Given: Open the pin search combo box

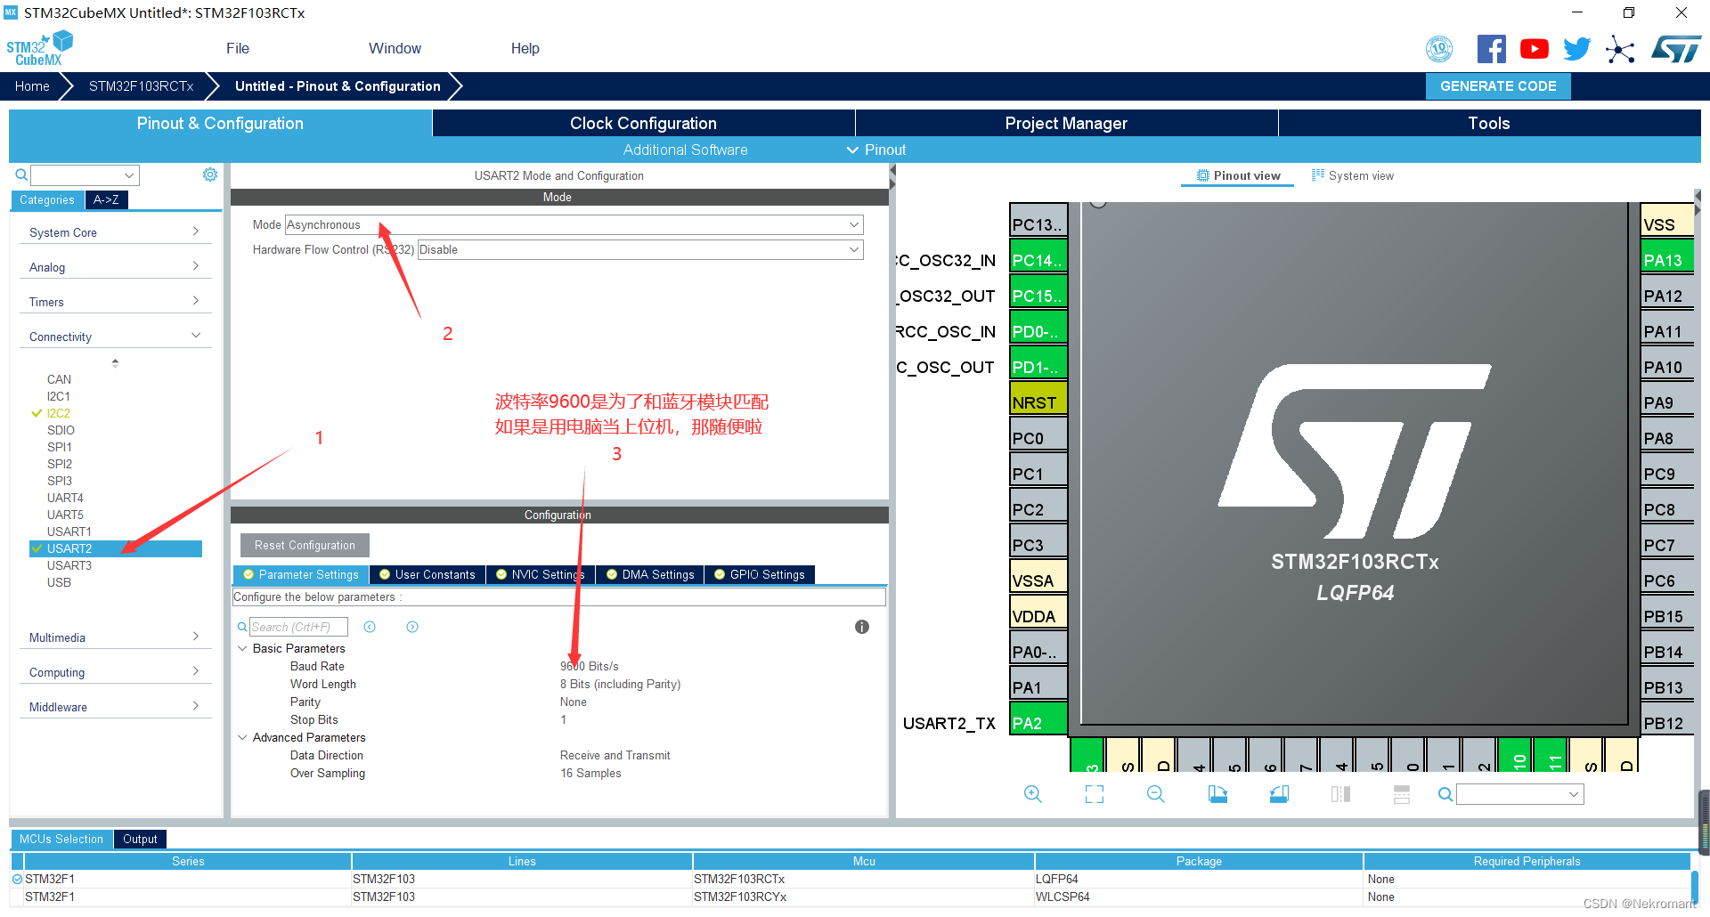Looking at the screenshot, I should point(1520,794).
